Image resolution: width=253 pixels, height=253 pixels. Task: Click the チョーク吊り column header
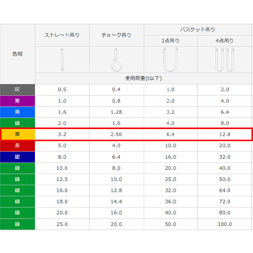coord(116,35)
